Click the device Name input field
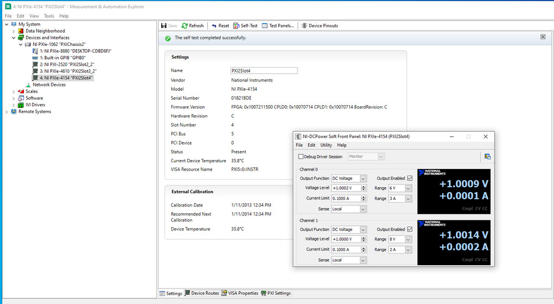 pos(264,71)
